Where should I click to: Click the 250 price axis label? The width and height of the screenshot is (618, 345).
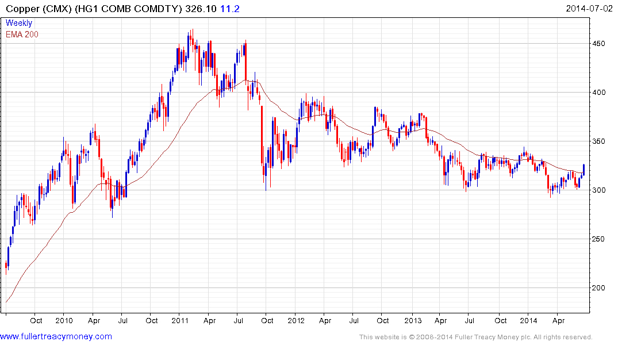coord(598,239)
